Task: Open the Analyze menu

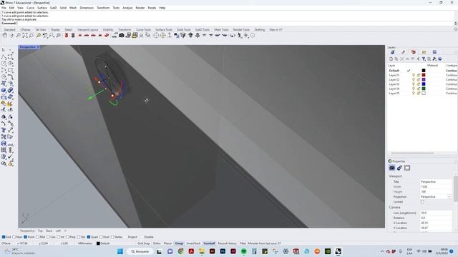Action: tap(127, 8)
